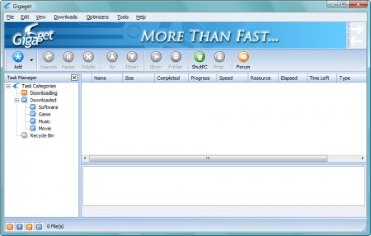371x236 pixels.
Task: Click the Resource column header
Action: (263, 78)
